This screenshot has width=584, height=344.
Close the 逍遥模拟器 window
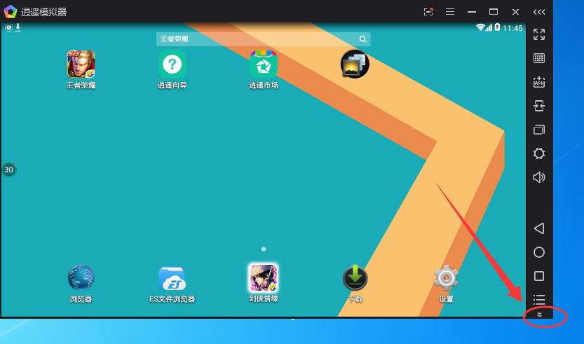pyautogui.click(x=515, y=12)
